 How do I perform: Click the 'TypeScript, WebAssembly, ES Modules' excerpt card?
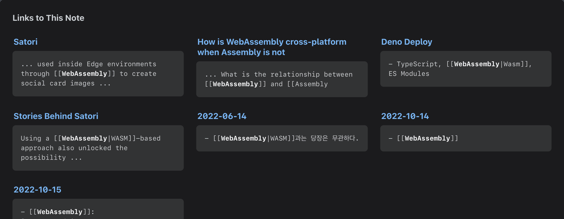click(465, 69)
